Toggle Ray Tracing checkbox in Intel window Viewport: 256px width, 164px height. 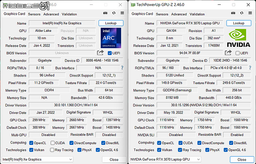pos(52,150)
